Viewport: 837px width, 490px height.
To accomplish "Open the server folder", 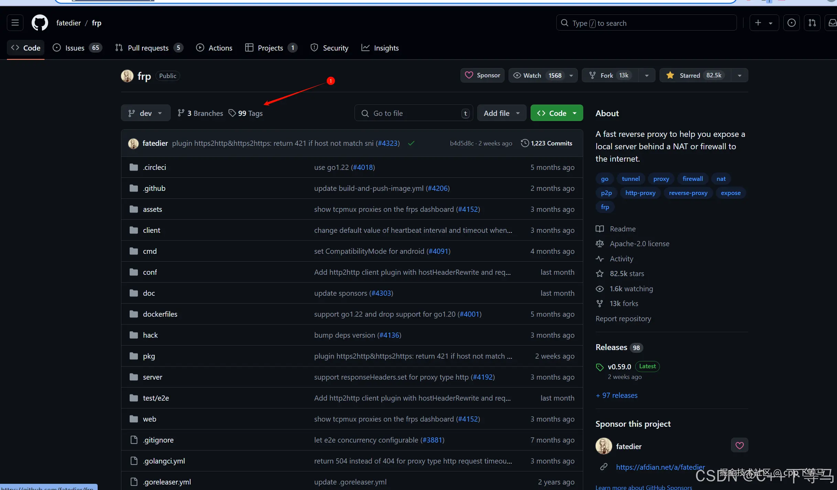I will [x=153, y=377].
